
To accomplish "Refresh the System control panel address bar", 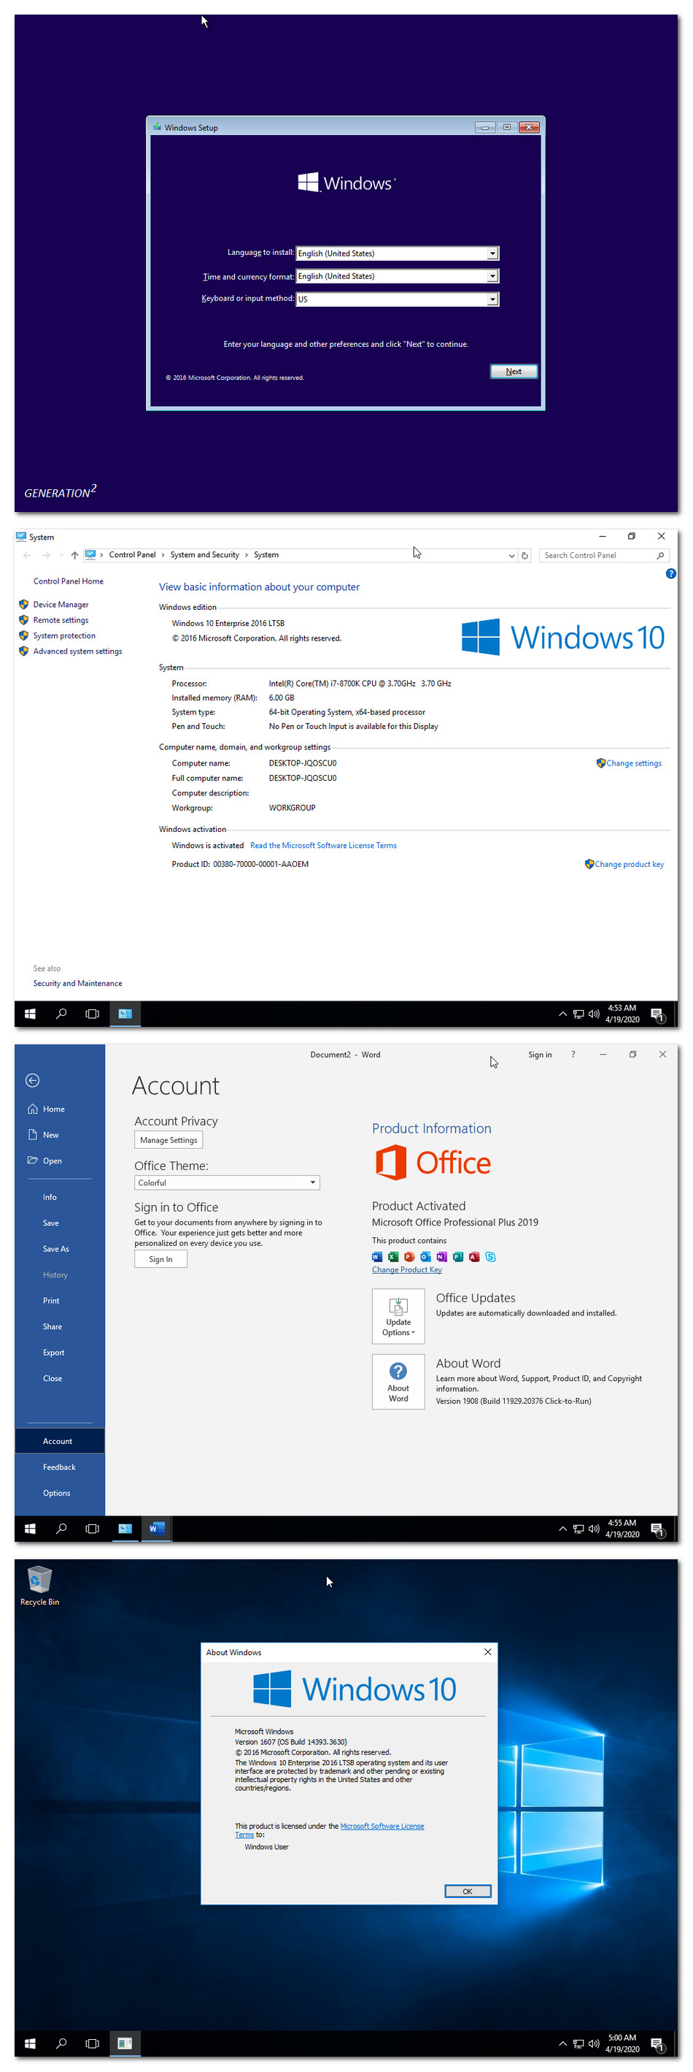I will coord(525,555).
